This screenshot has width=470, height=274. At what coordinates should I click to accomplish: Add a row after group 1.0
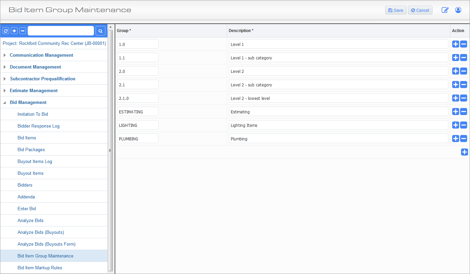click(455, 44)
